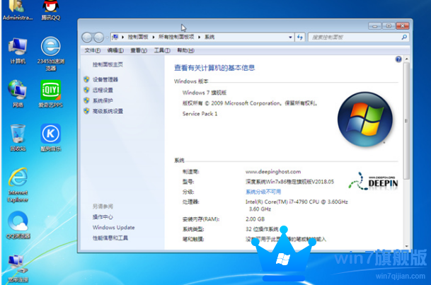The image size is (431, 285).
Task: Open 系统保护 link
Action: [103, 100]
